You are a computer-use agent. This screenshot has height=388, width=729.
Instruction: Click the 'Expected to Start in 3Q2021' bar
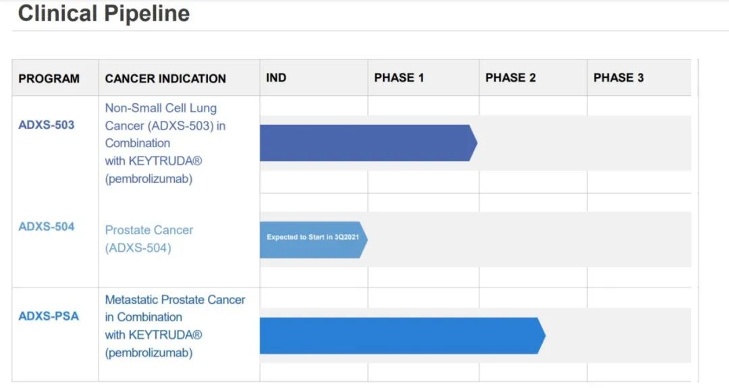click(313, 239)
